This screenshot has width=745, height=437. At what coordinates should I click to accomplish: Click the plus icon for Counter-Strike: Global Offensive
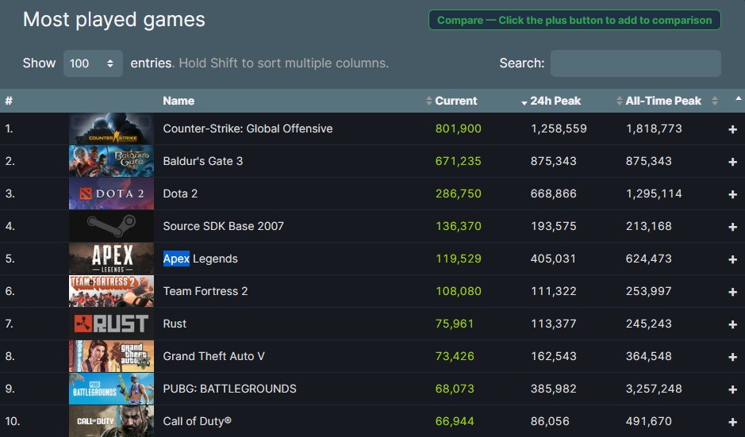click(x=732, y=129)
